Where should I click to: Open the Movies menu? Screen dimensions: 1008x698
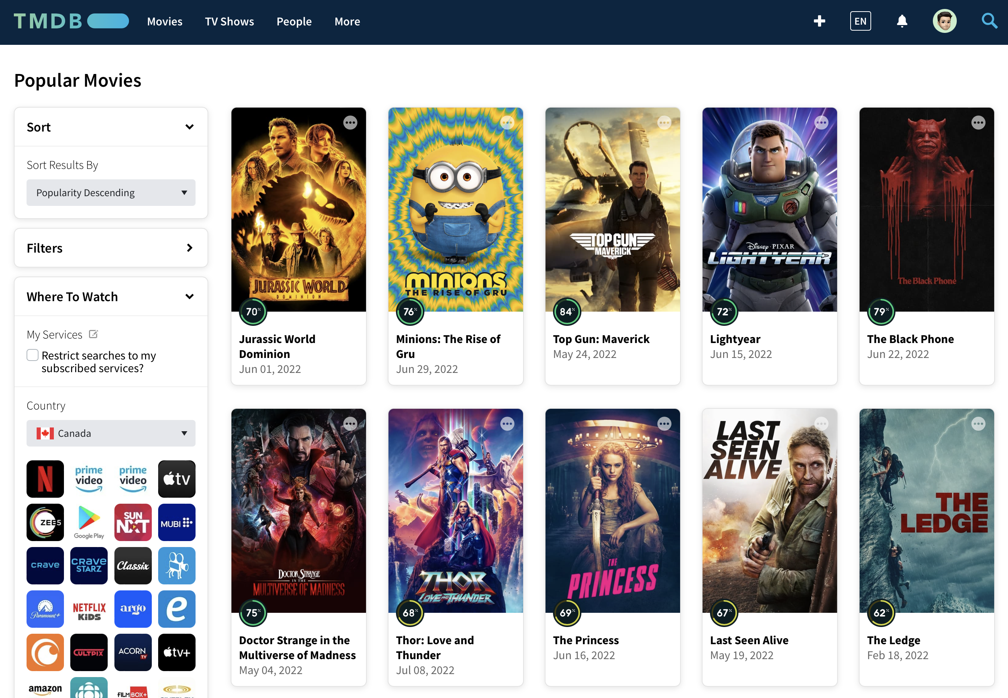pyautogui.click(x=165, y=21)
